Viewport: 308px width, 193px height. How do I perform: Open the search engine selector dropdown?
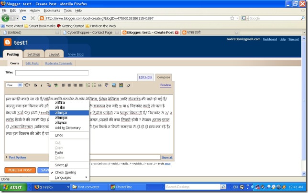tap(244, 18)
